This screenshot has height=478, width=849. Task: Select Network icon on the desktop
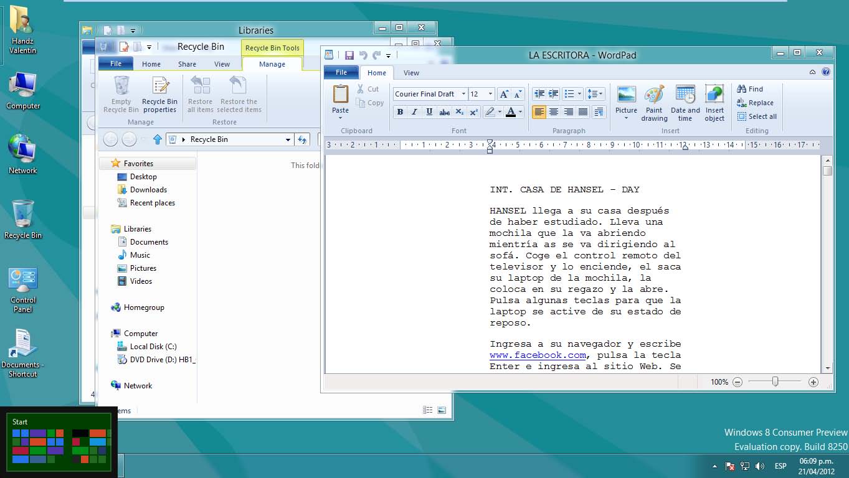(23, 154)
